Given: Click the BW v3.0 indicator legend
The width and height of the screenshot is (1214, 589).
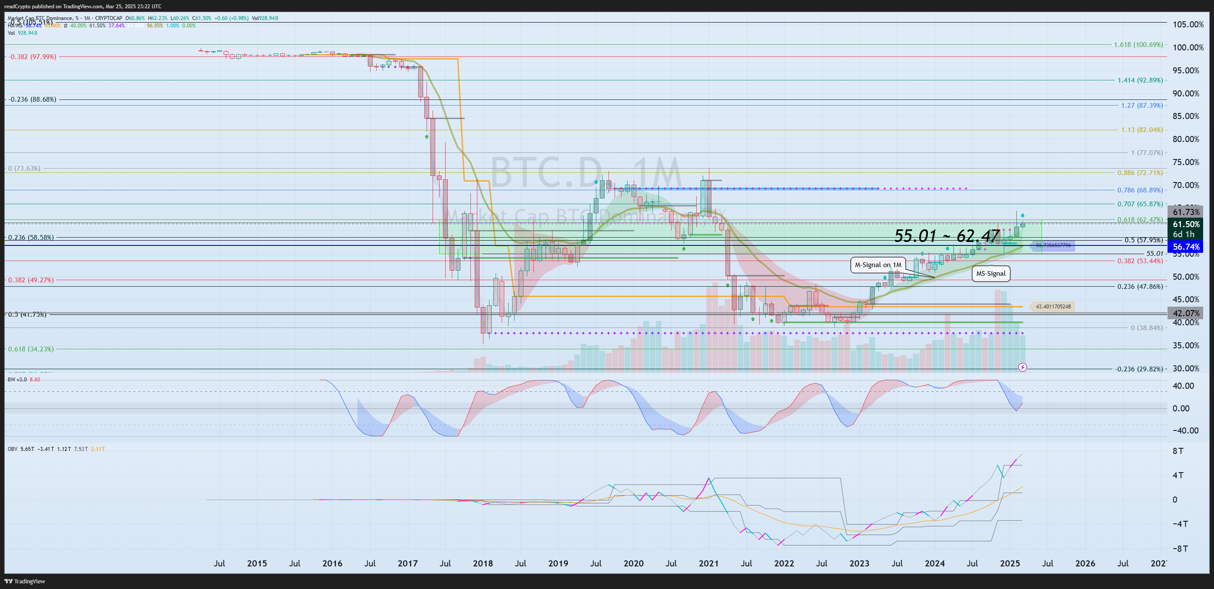Looking at the screenshot, I should point(23,379).
